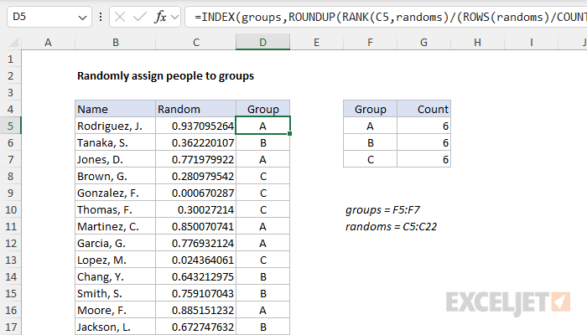Select column I header
The height and width of the screenshot is (335, 587).
tap(531, 42)
